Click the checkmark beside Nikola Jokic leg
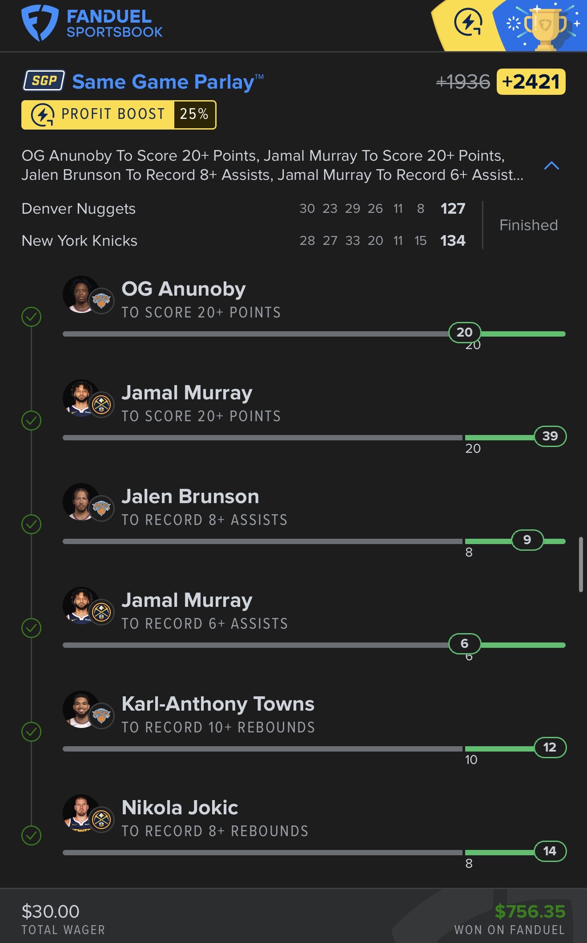587x943 pixels. pos(32,836)
